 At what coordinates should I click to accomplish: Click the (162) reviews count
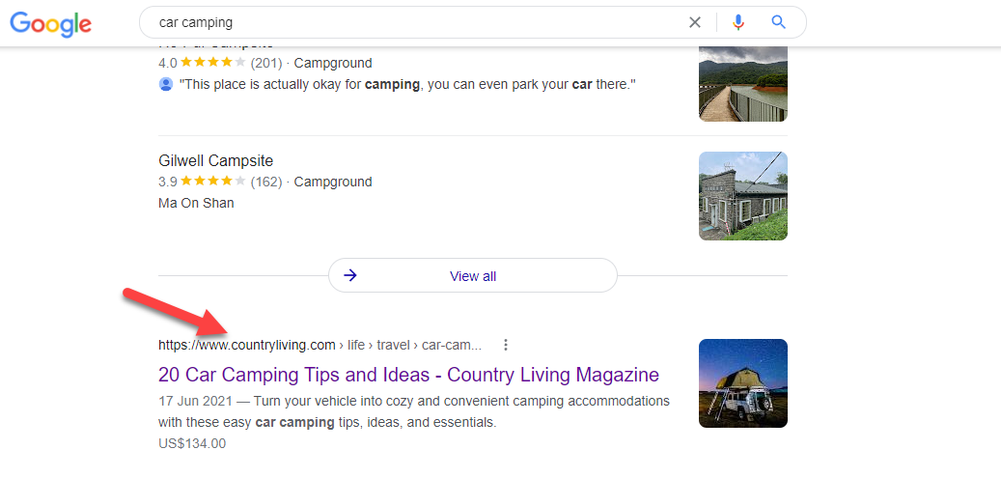[266, 182]
